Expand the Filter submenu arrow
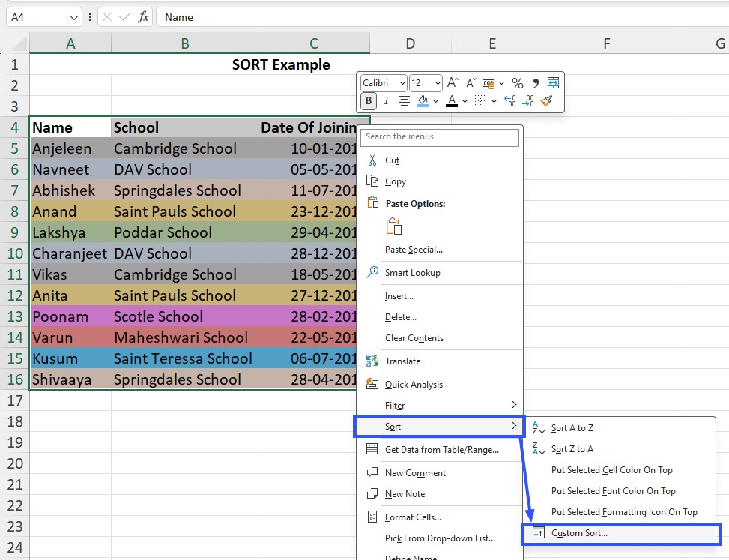The width and height of the screenshot is (729, 560). 514,405
